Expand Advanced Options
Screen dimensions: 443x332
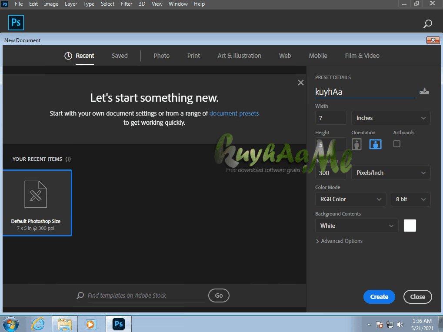(x=339, y=241)
